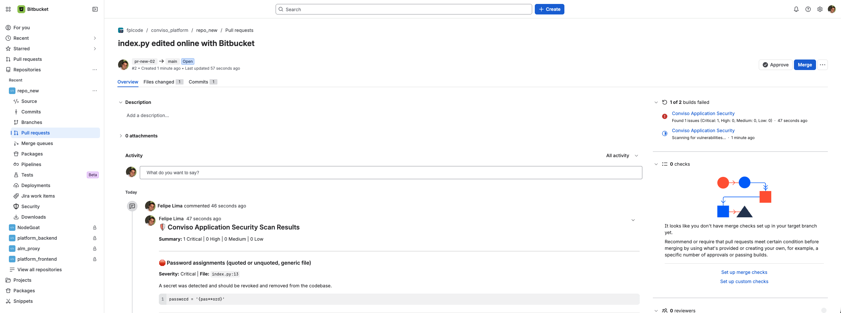The height and width of the screenshot is (313, 841).
Task: Collapse the builds failed section
Action: pyautogui.click(x=656, y=102)
